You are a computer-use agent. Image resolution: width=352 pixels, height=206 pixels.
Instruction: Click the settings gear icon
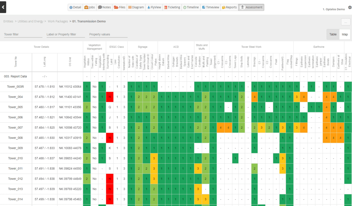pos(349,8)
